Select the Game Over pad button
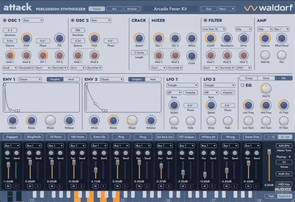The width and height of the screenshot is (295, 202). point(252,137)
